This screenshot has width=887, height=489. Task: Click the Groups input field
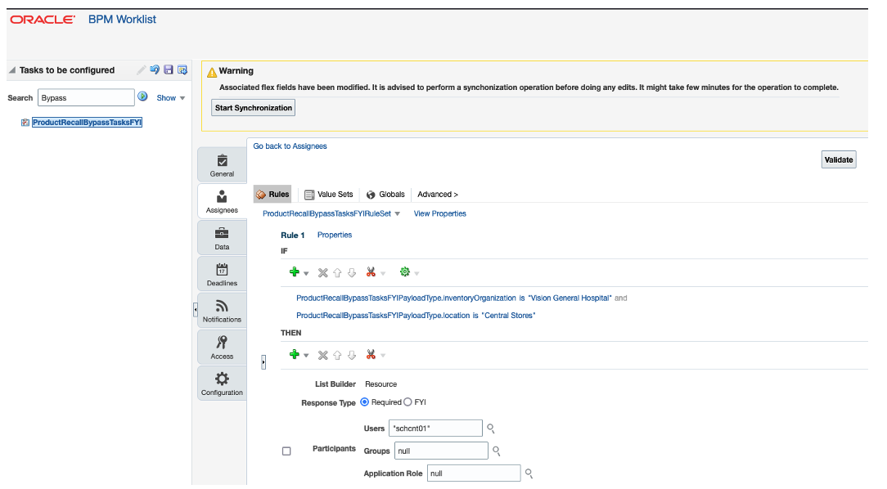(441, 451)
